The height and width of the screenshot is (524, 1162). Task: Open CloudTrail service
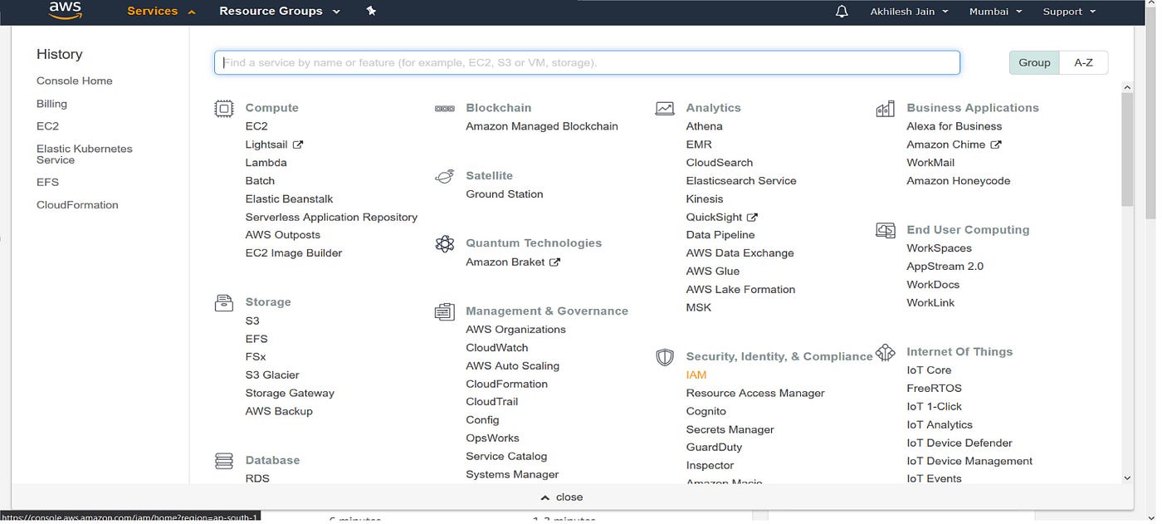tap(491, 402)
